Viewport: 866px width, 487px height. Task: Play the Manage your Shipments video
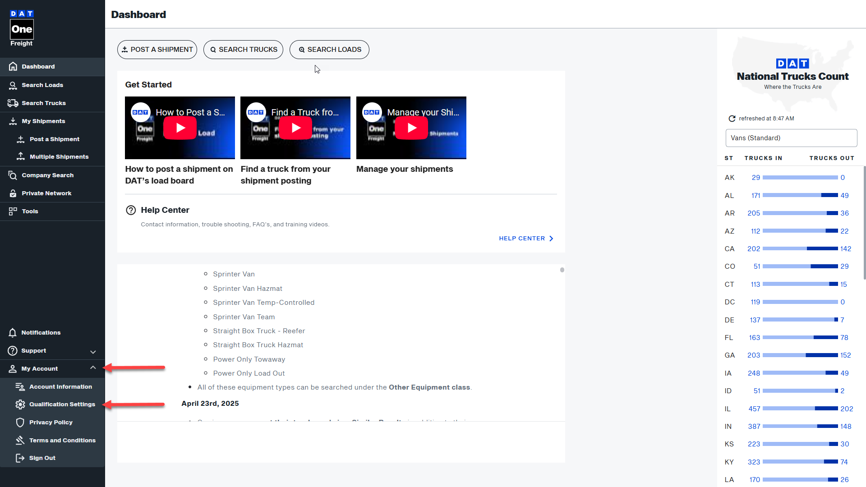(x=411, y=128)
